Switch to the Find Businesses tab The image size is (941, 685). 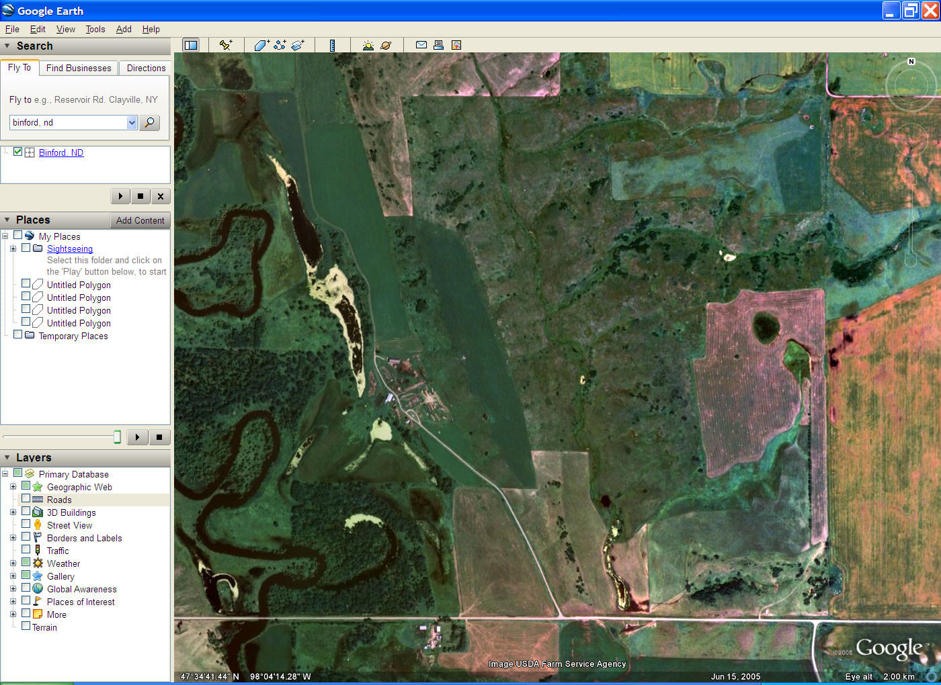[79, 68]
